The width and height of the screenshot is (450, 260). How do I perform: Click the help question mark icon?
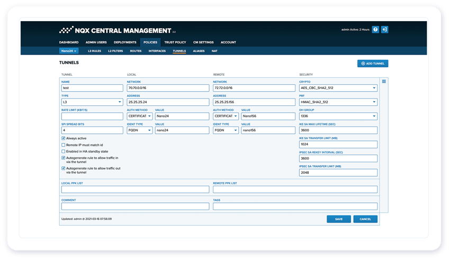(375, 30)
